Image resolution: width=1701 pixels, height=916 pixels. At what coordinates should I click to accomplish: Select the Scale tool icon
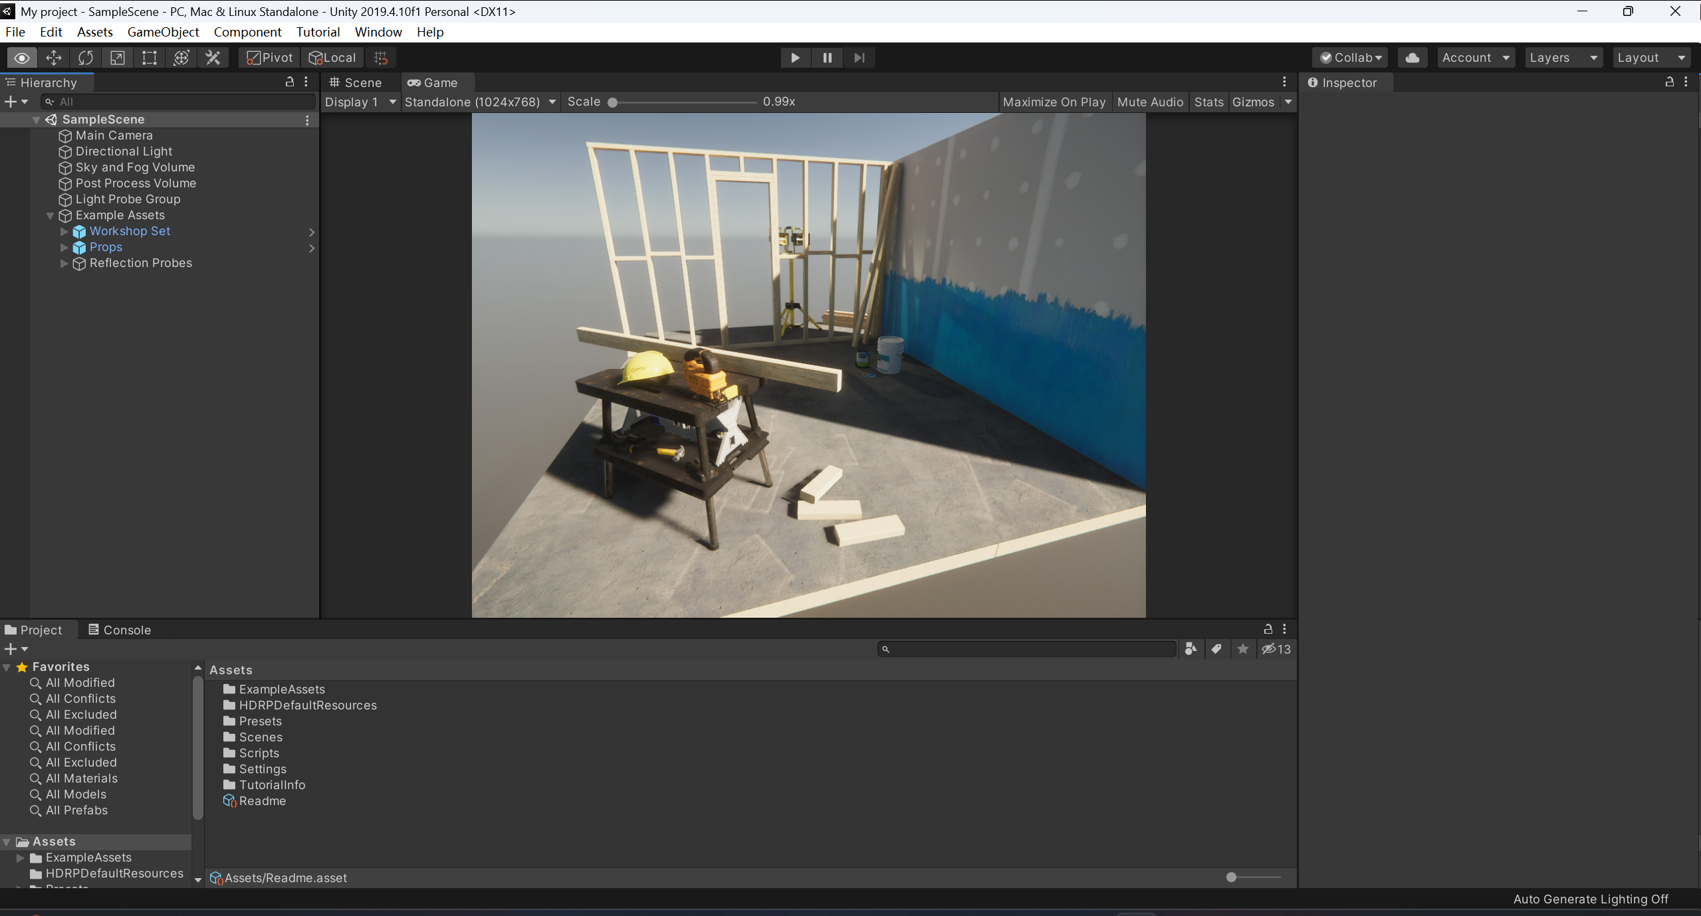click(117, 58)
